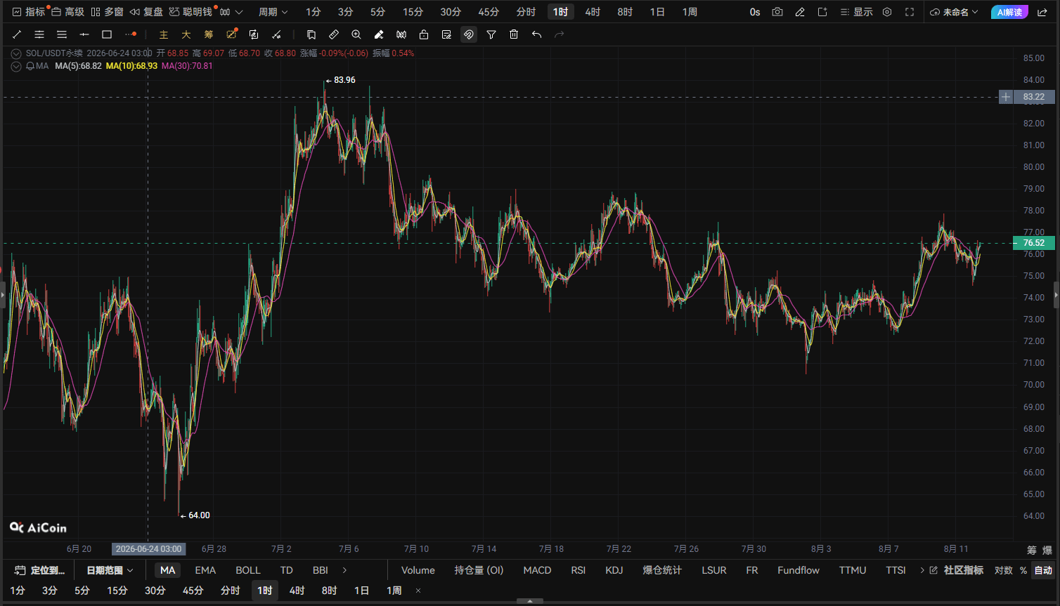Click the 大 large-order indicator icon
This screenshot has height=606, width=1060.
[x=186, y=34]
